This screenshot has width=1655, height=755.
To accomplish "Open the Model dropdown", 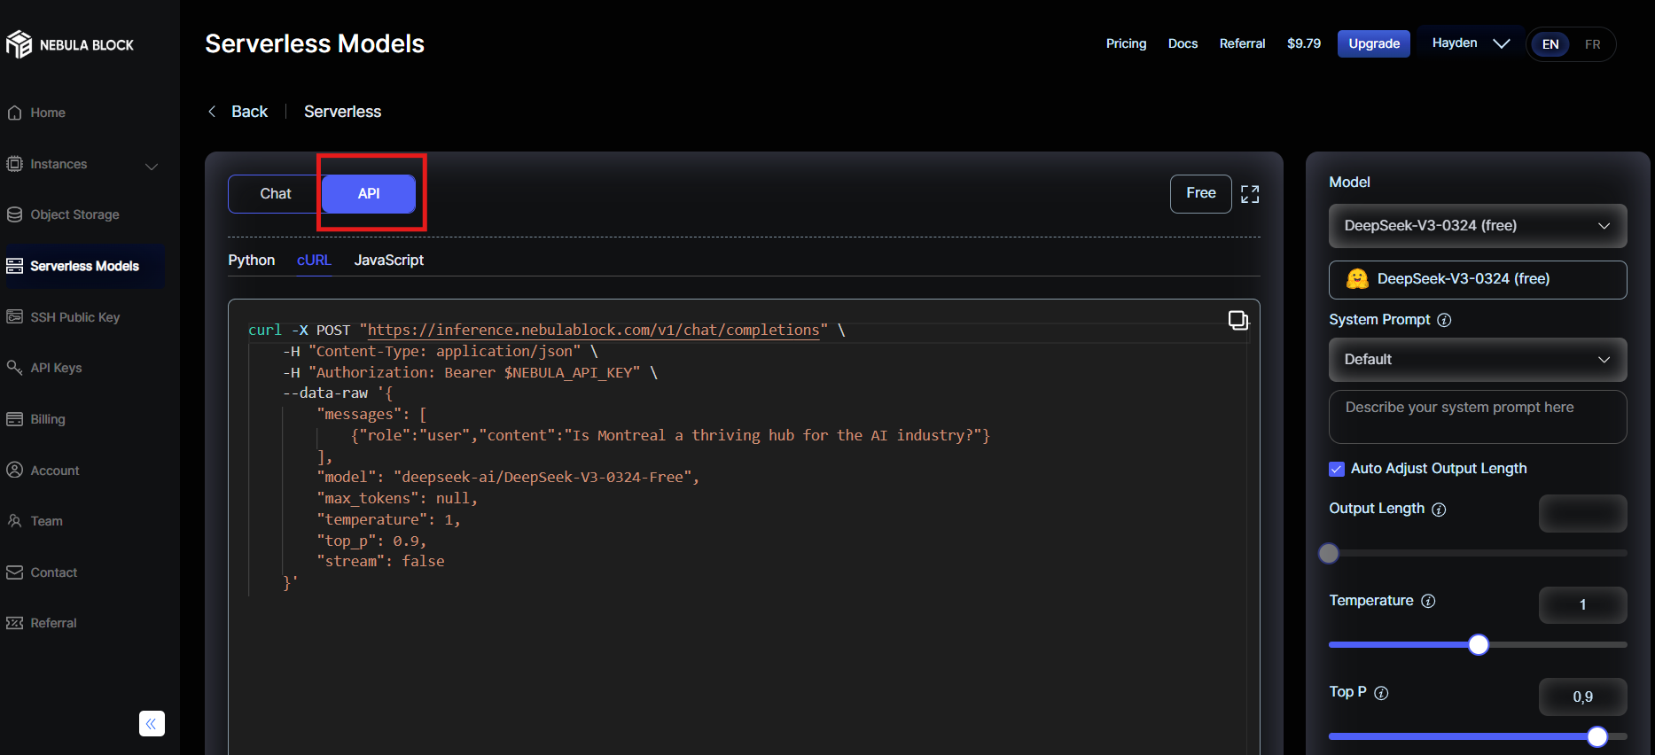I will click(x=1477, y=226).
